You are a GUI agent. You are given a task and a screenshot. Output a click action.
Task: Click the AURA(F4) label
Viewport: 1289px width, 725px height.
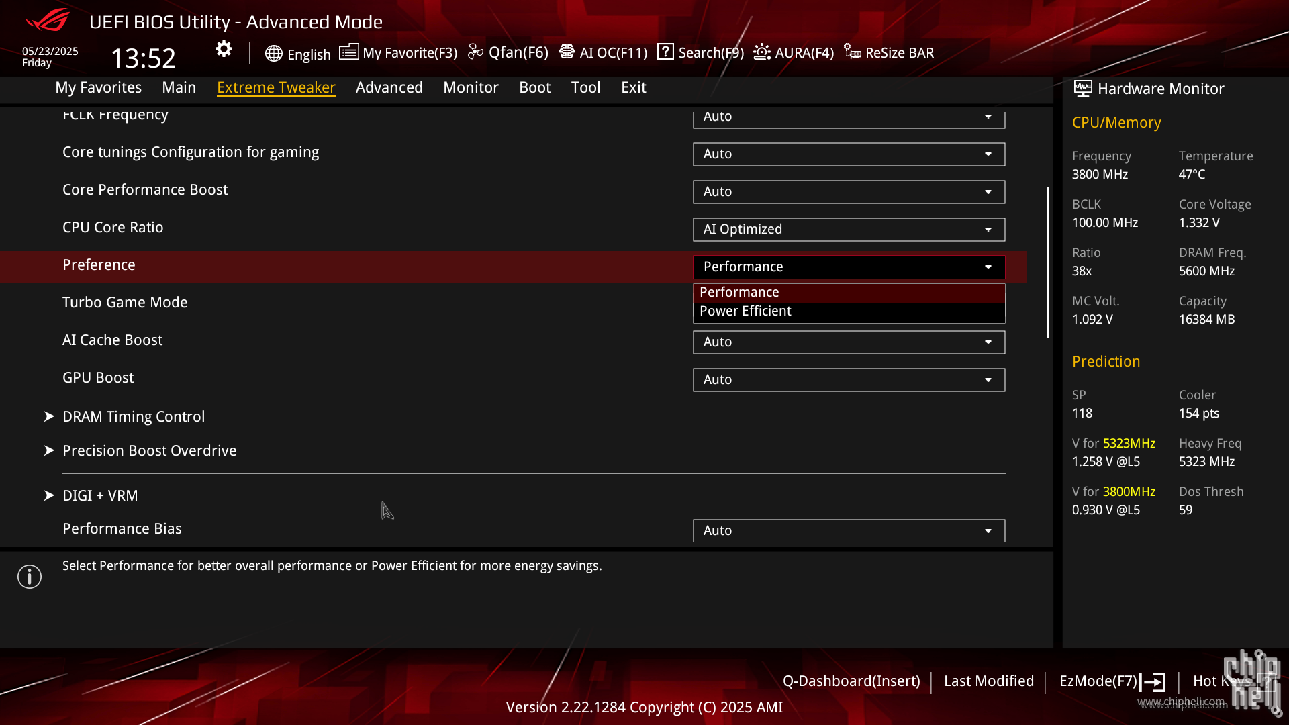click(804, 53)
